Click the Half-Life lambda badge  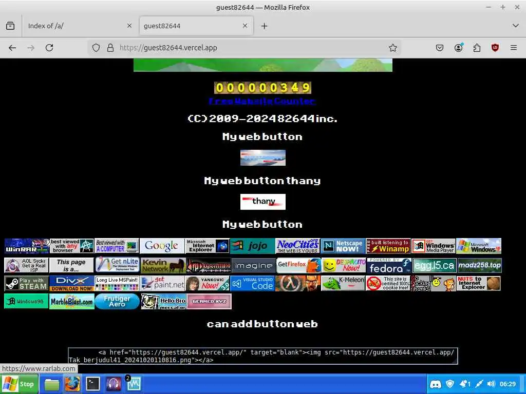pyautogui.click(x=297, y=283)
